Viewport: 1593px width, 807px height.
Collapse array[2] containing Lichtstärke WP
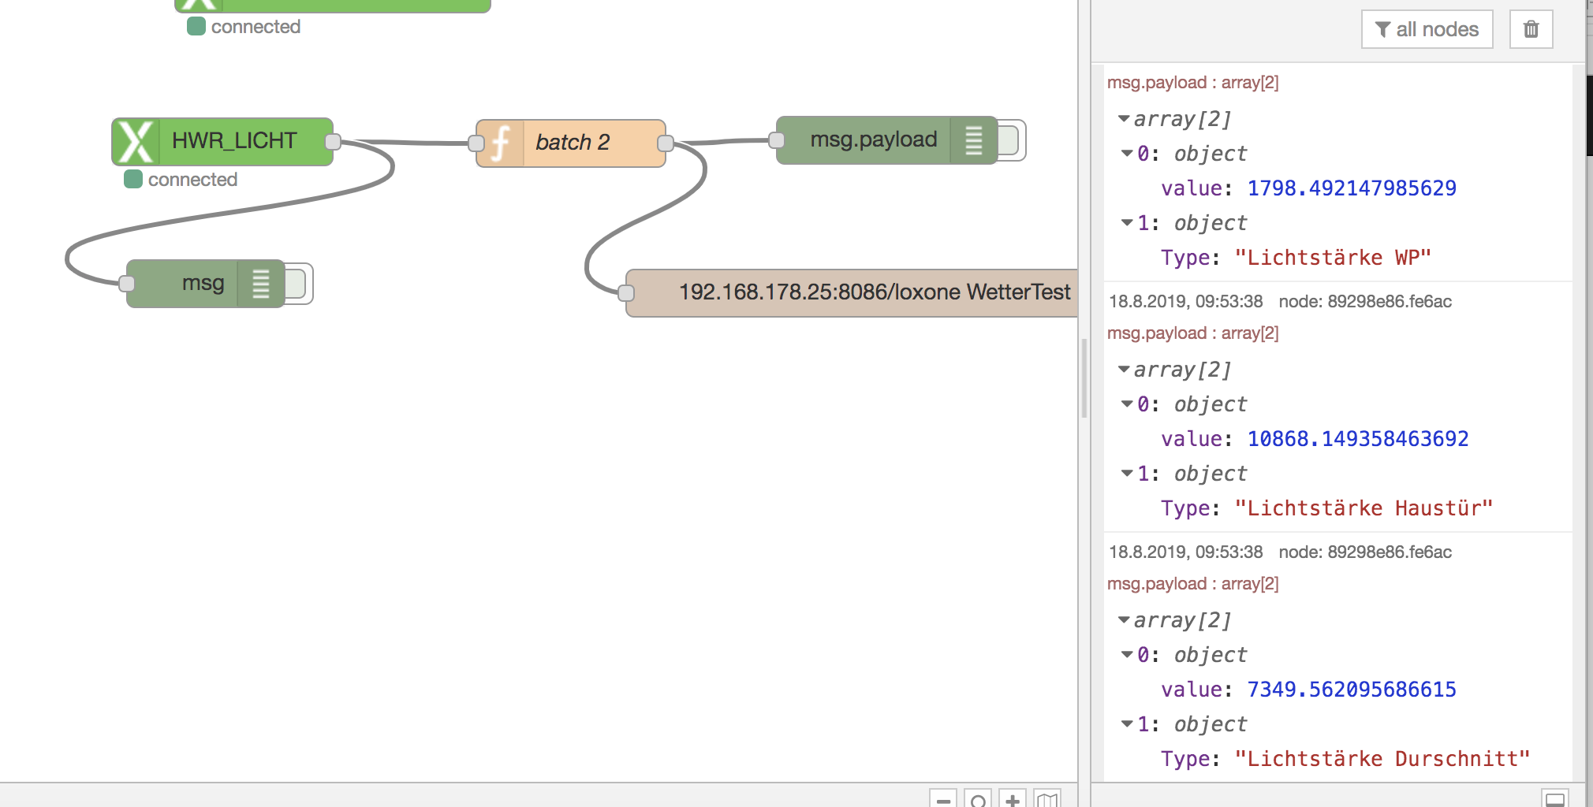(1124, 119)
